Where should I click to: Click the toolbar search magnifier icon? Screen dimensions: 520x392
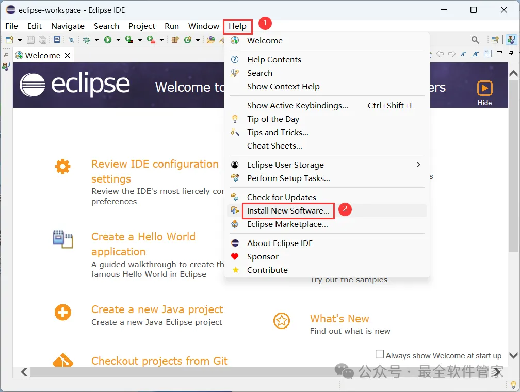475,40
